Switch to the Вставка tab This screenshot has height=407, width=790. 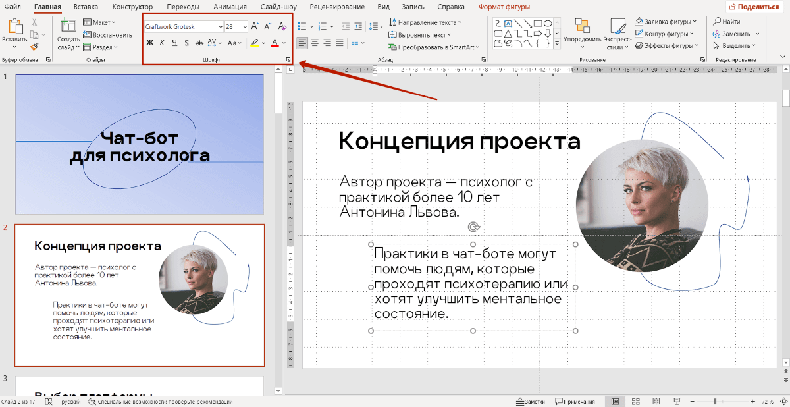(86, 7)
